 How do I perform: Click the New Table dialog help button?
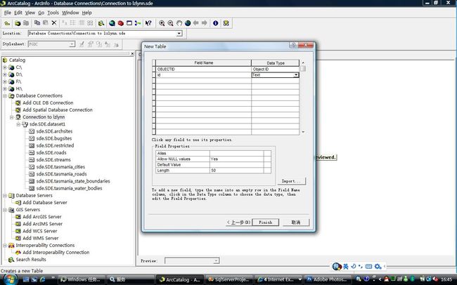(x=293, y=45)
